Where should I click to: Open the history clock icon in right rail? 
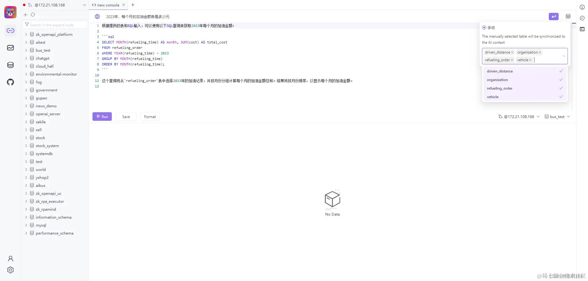582,18
